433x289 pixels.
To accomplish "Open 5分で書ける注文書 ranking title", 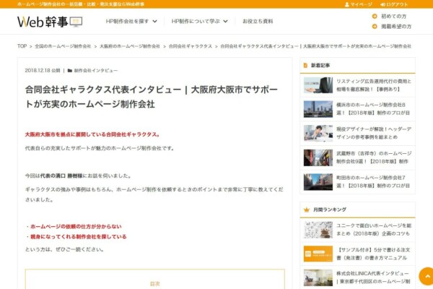I will 373,254.
